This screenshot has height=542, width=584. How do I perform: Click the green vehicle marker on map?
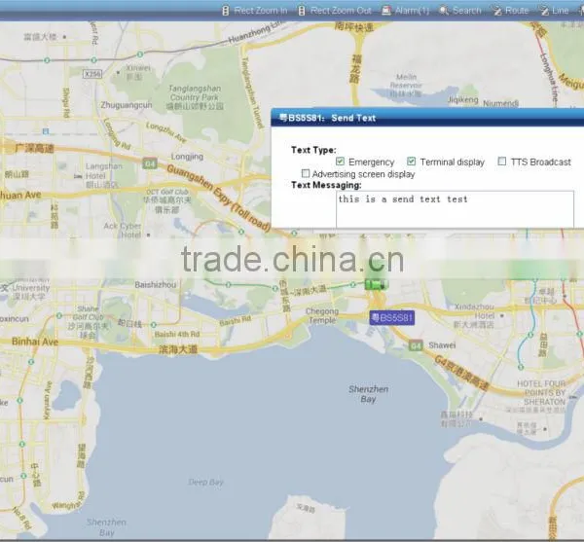tap(376, 285)
